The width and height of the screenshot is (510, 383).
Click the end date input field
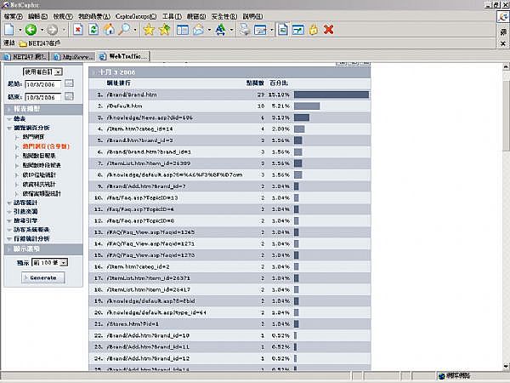click(x=43, y=97)
